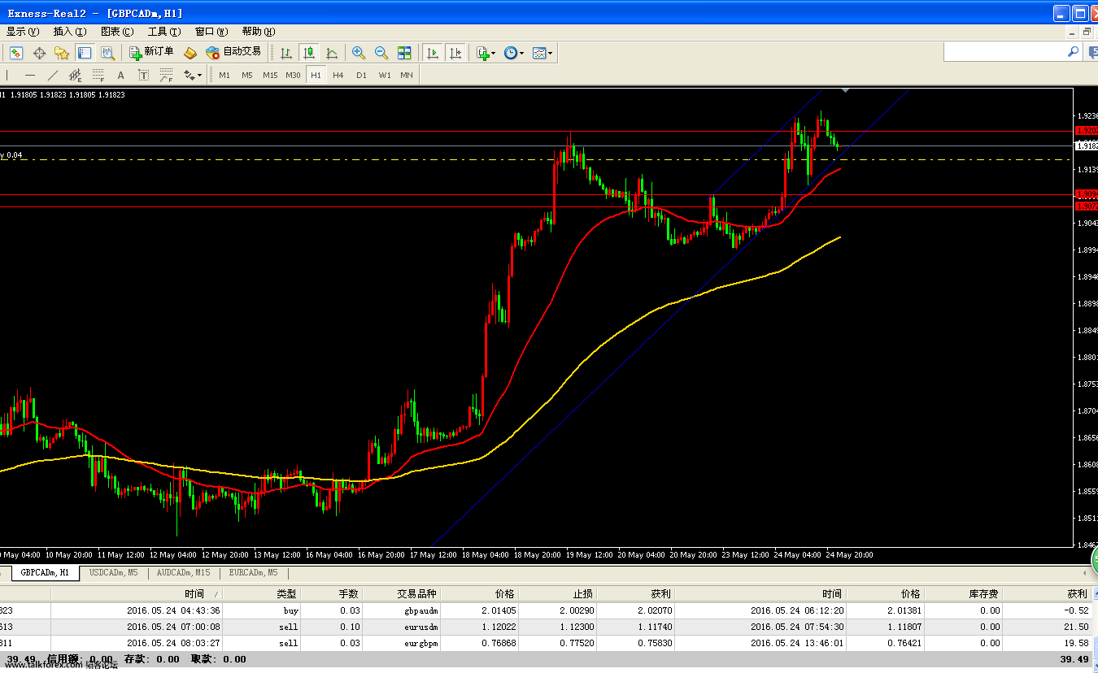Switch chart to bar chart style
This screenshot has height=673, width=1098.
click(x=286, y=53)
